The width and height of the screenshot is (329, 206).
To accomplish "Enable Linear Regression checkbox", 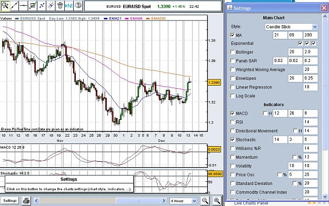I will tap(233, 87).
